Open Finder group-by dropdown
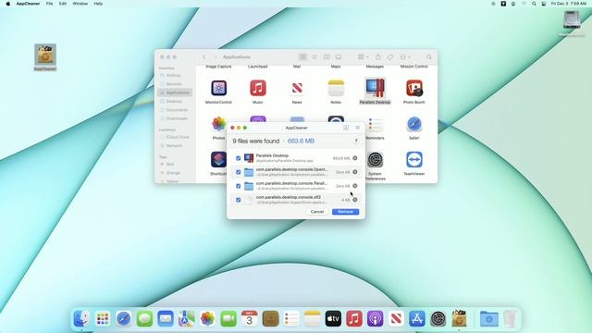Screen dimensions: 592x333 click(x=363, y=57)
